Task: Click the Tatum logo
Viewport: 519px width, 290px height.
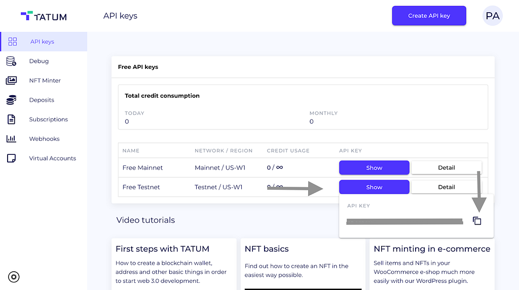Action: (x=44, y=16)
